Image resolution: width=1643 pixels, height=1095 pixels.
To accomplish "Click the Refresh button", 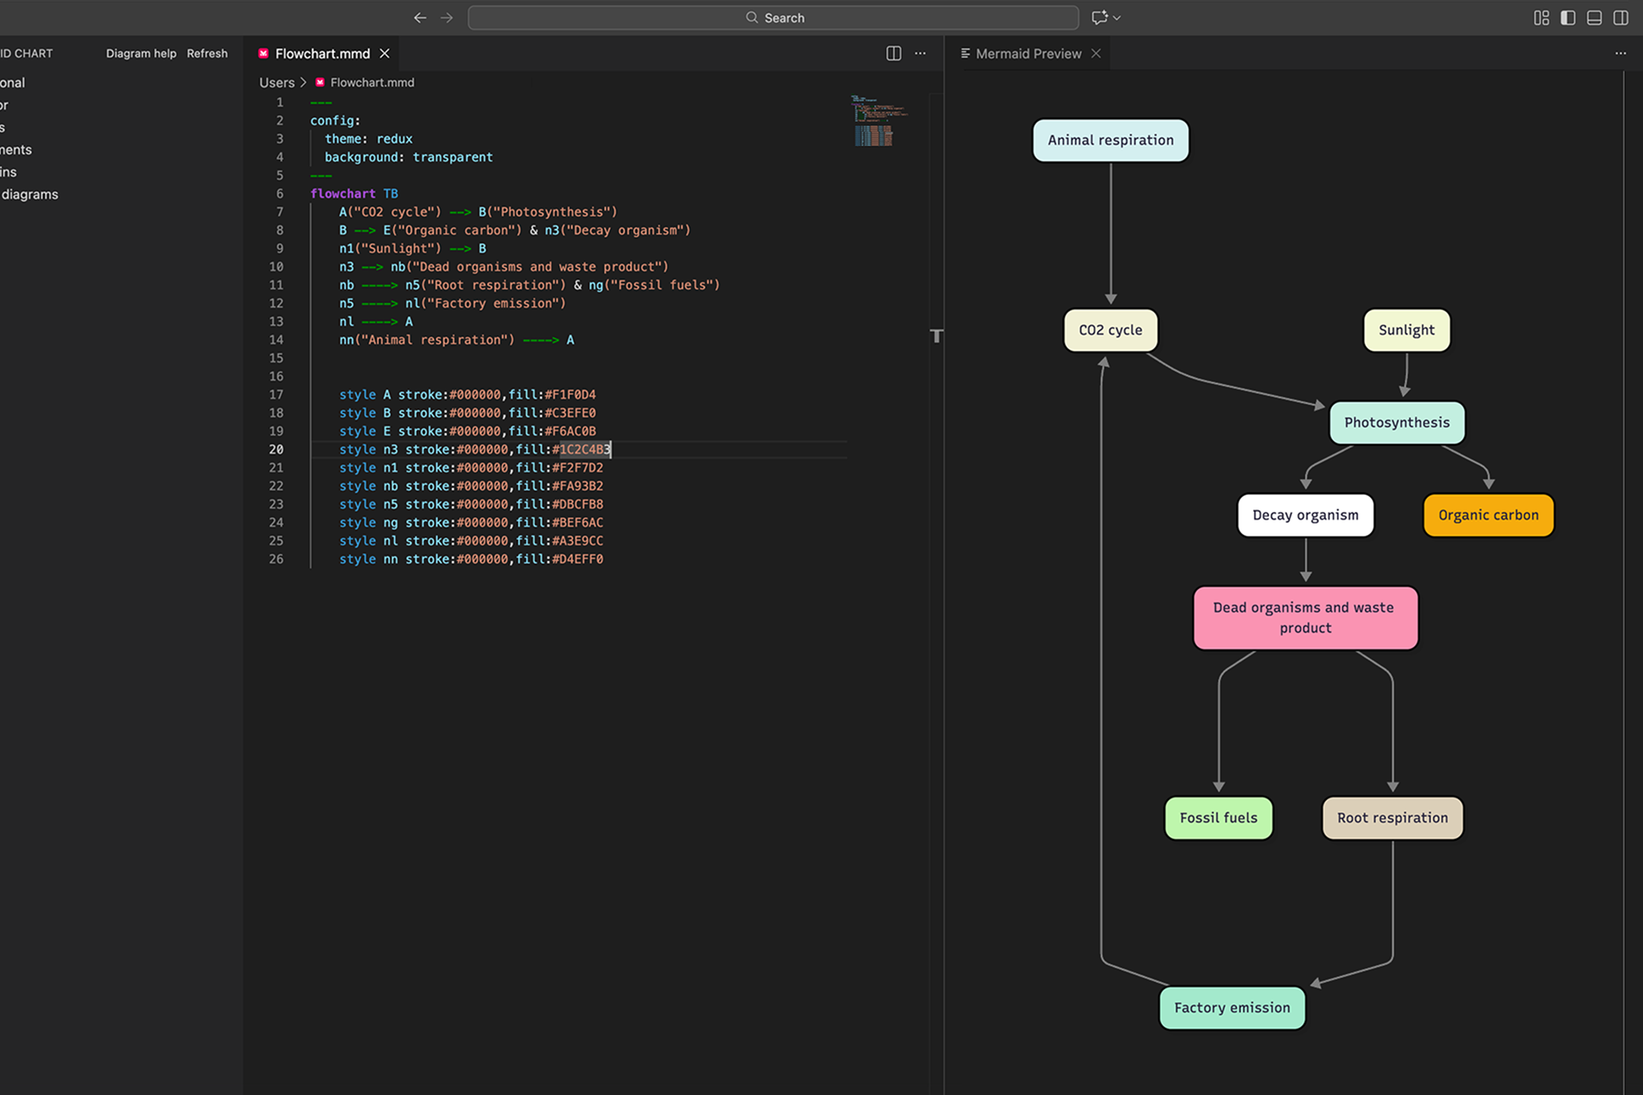I will click(x=207, y=53).
